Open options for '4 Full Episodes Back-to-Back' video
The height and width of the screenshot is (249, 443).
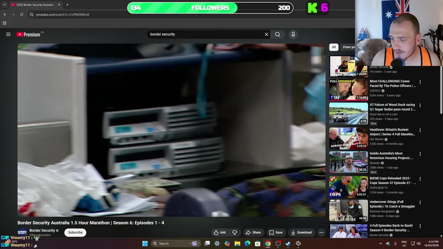tap(420, 226)
